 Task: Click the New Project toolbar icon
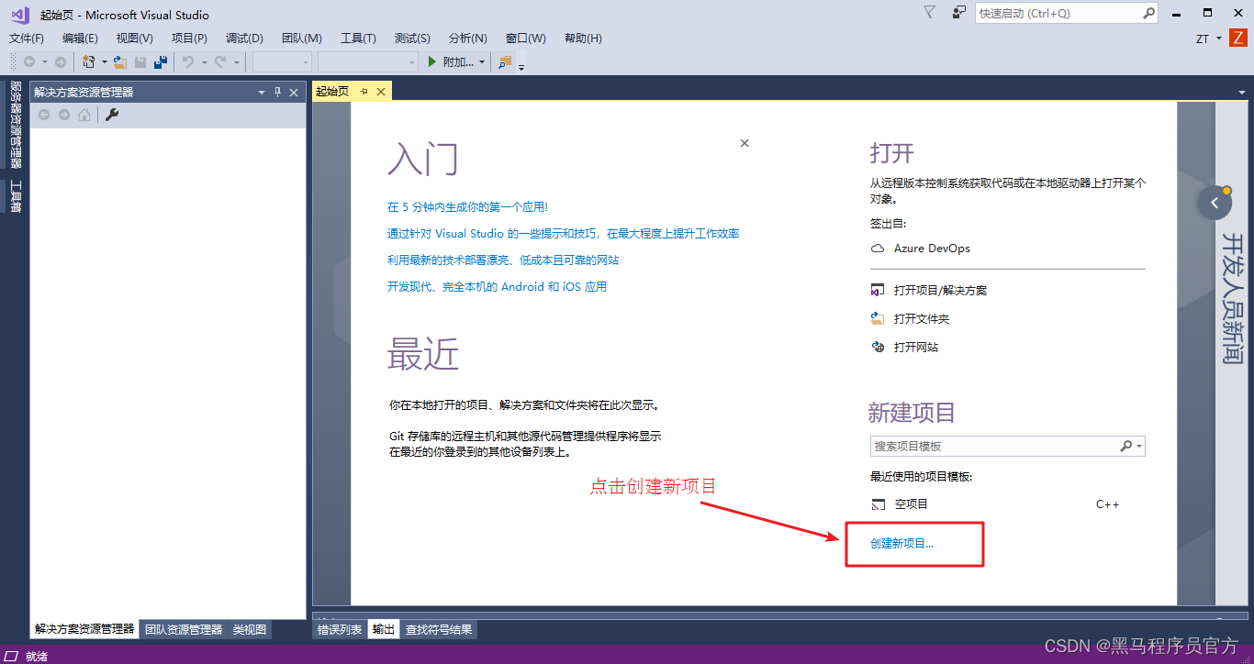[90, 61]
